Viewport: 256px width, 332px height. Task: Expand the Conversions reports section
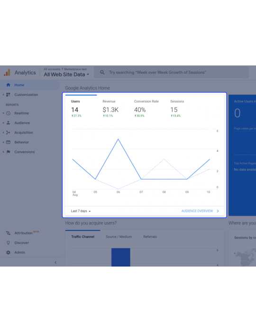click(3, 152)
